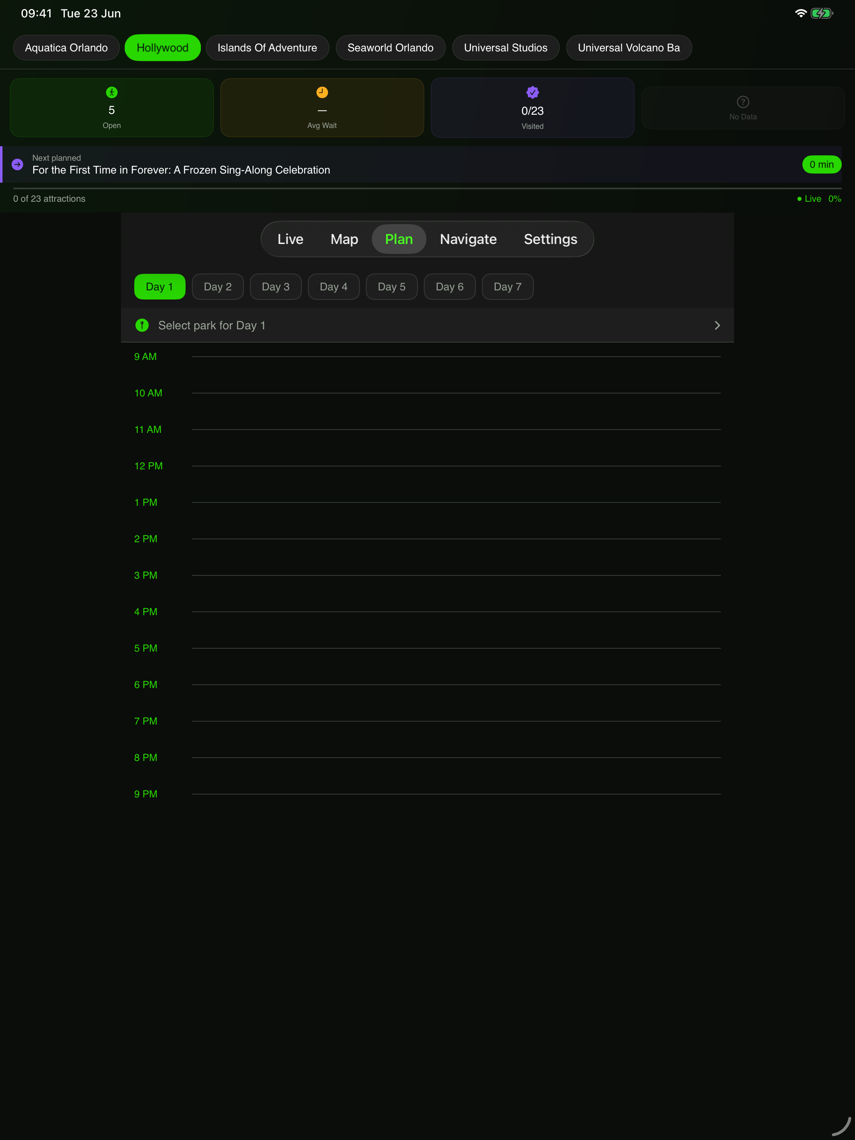The image size is (855, 1140).
Task: Click the 2 PM timeline slot
Action: pos(427,539)
